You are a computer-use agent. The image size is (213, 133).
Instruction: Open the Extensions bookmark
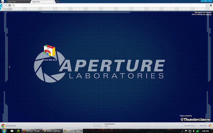pos(7,9)
